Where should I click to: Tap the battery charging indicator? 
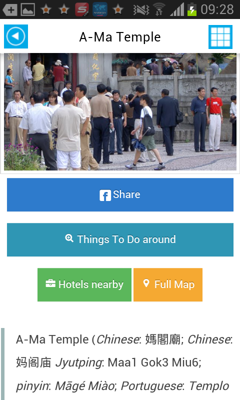(x=192, y=9)
